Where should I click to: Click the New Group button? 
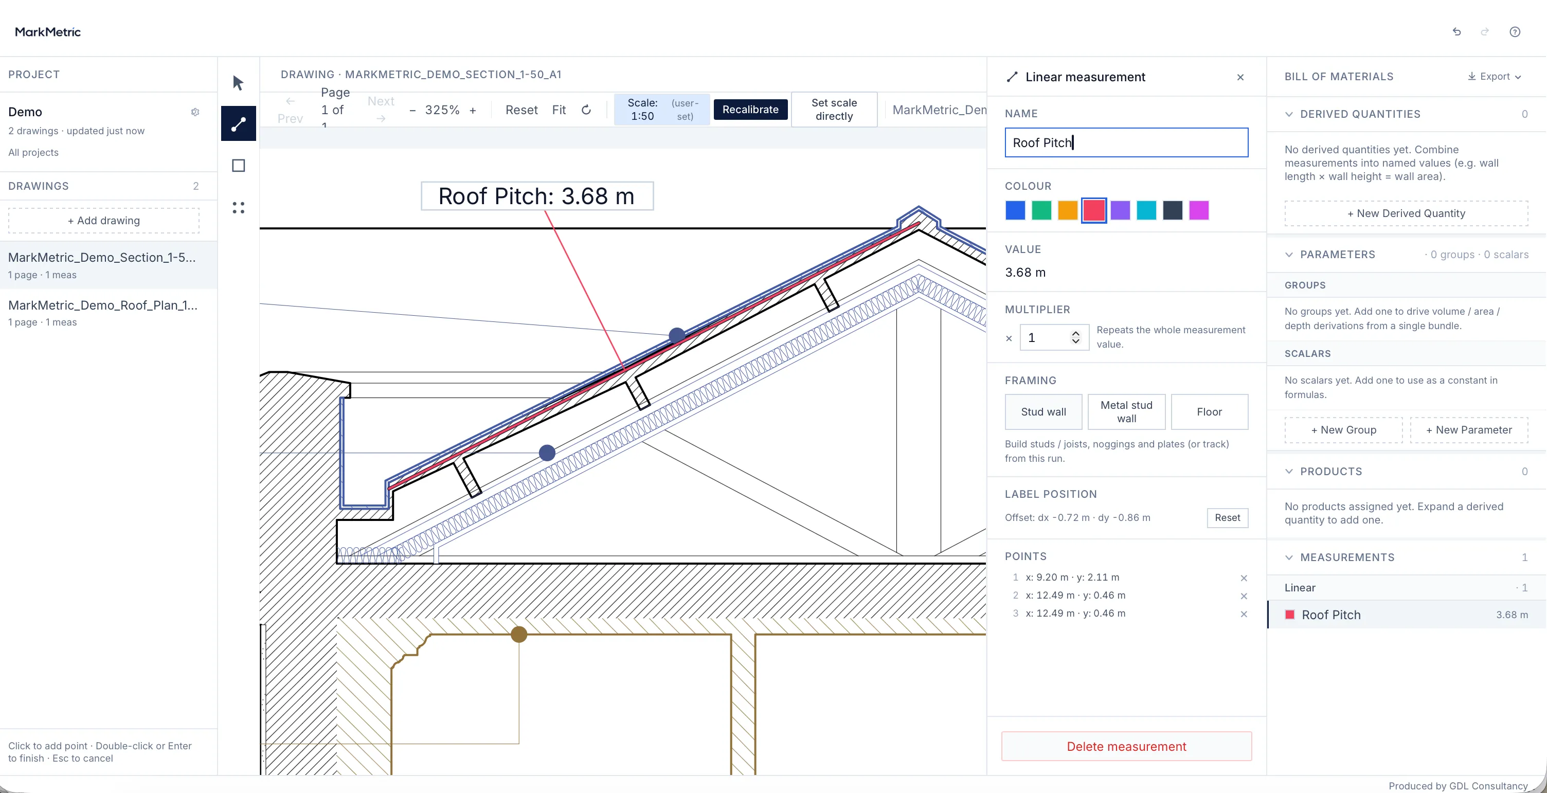(x=1343, y=430)
